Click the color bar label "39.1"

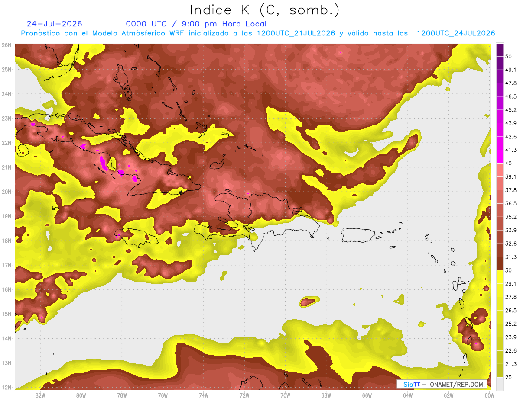click(511, 176)
